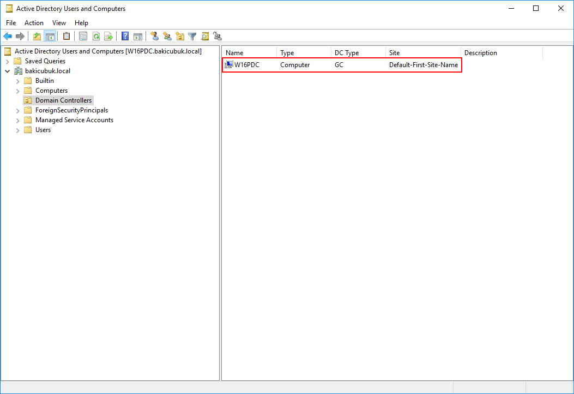
Task: Create new organizational unit toolbar icon
Action: click(x=180, y=36)
